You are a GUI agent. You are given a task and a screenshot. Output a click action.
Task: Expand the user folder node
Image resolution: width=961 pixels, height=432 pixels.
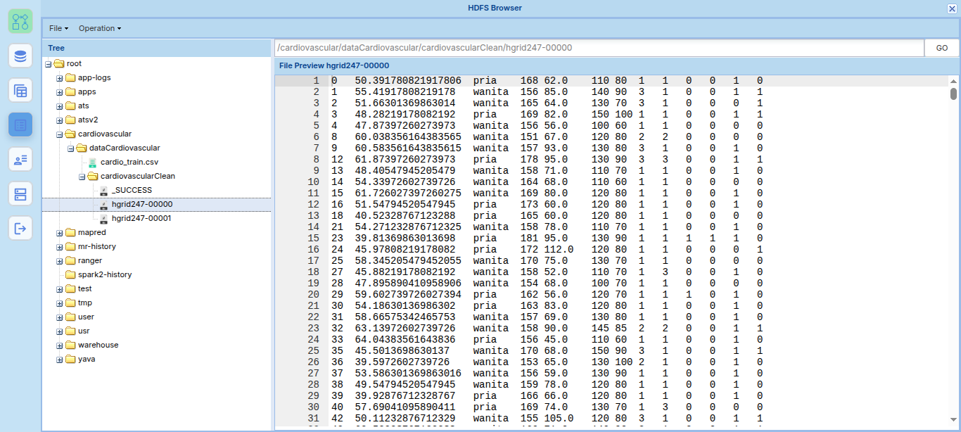(x=60, y=317)
